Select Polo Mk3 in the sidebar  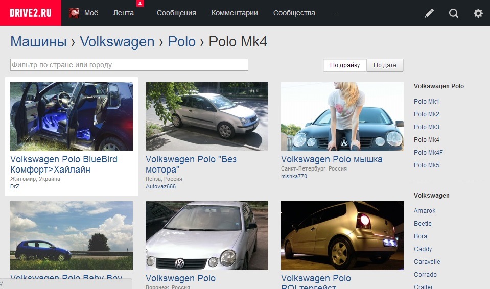coord(426,127)
